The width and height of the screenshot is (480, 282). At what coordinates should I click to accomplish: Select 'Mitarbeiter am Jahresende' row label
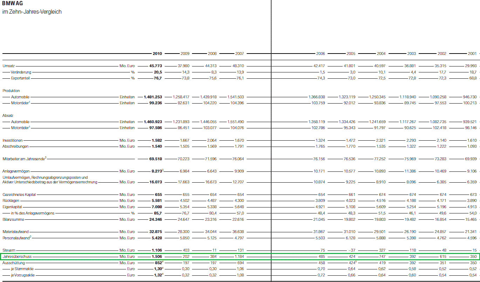[25, 158]
